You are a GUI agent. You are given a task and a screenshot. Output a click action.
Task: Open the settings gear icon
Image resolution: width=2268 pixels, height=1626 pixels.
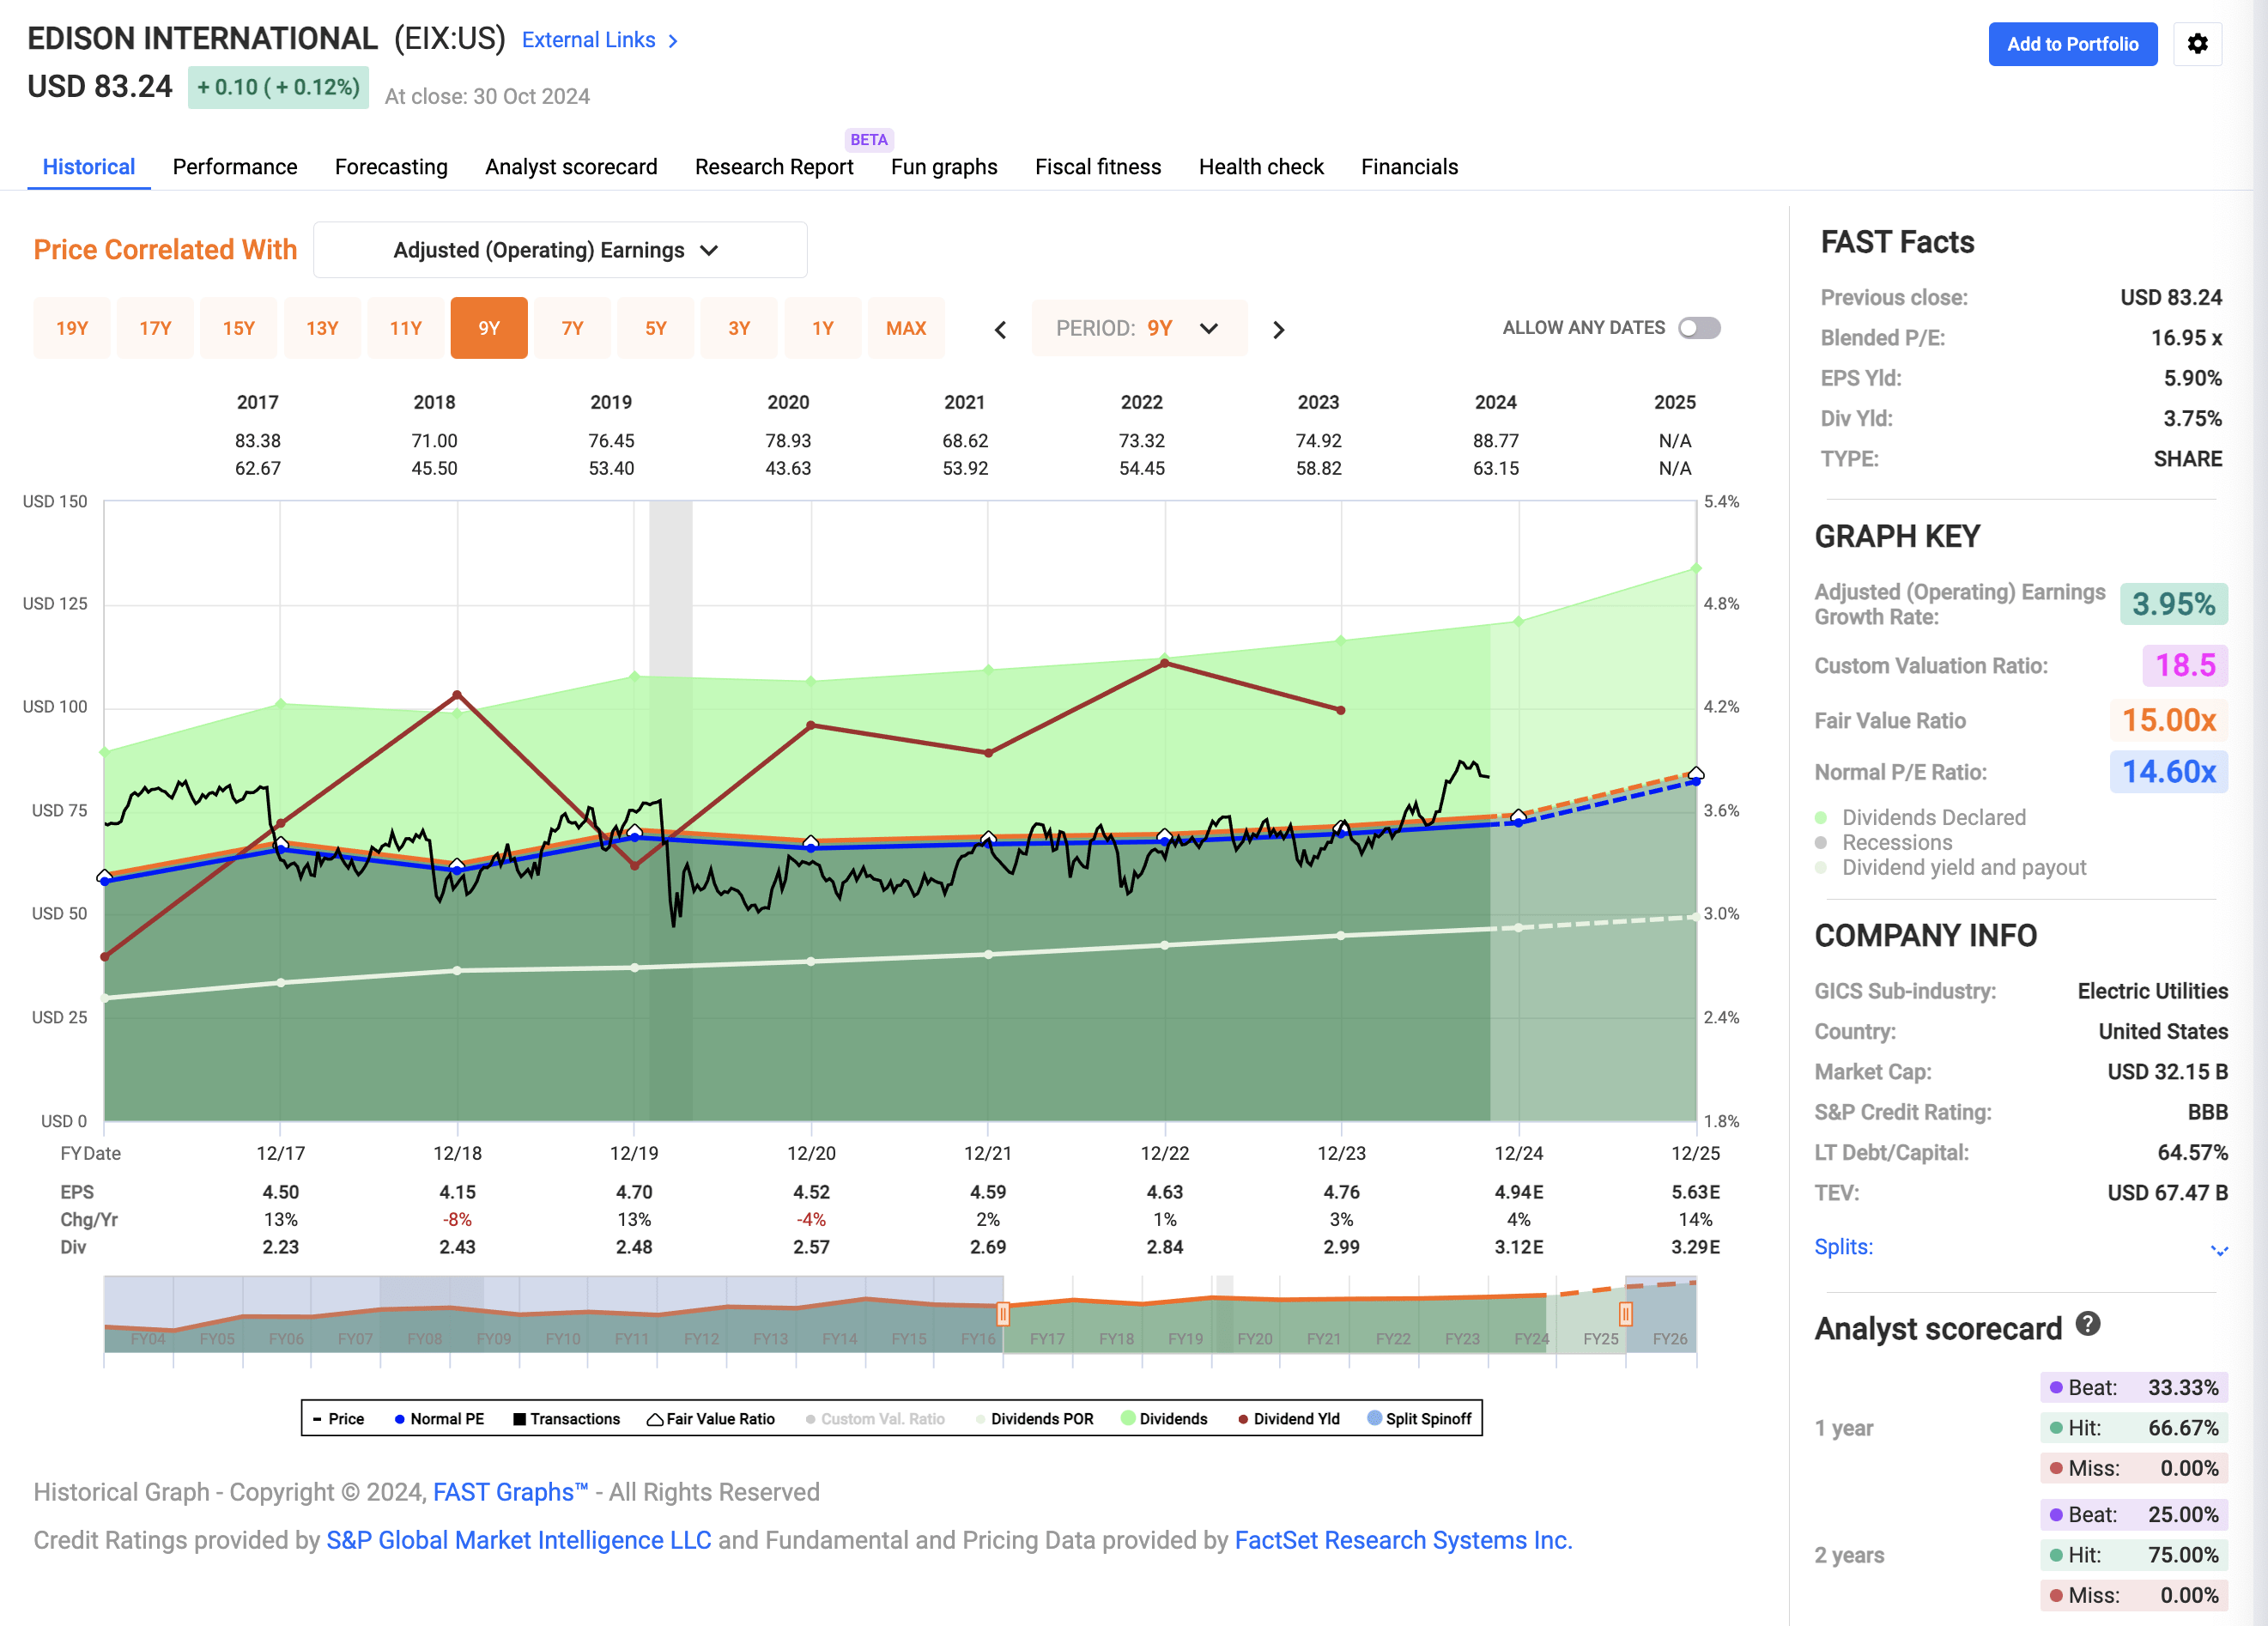(2197, 44)
